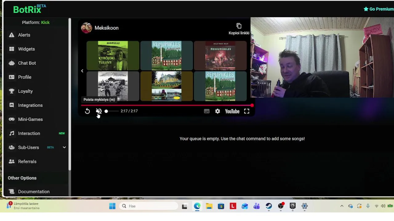This screenshot has height=221, width=394.
Task: Open the Loyalty section
Action: (x=25, y=91)
